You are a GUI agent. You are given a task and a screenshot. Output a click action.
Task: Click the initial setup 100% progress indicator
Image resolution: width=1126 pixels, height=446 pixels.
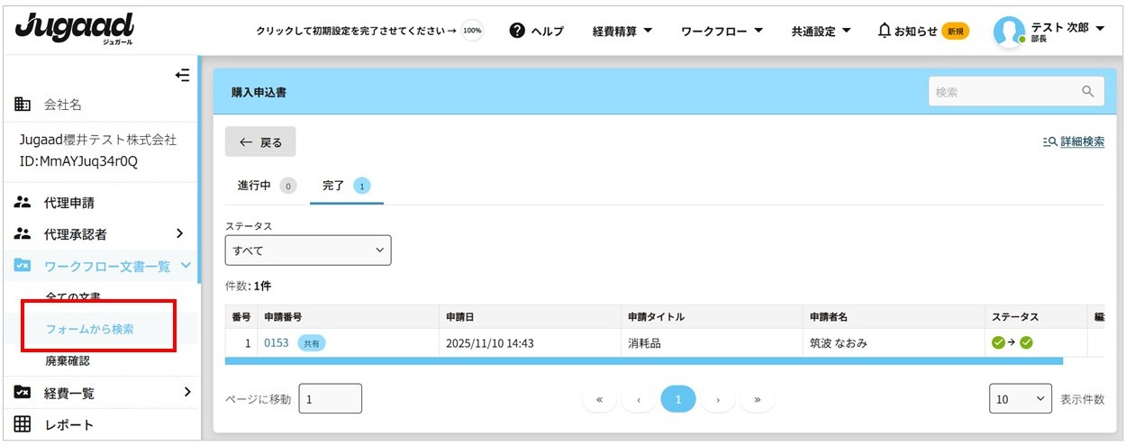472,31
